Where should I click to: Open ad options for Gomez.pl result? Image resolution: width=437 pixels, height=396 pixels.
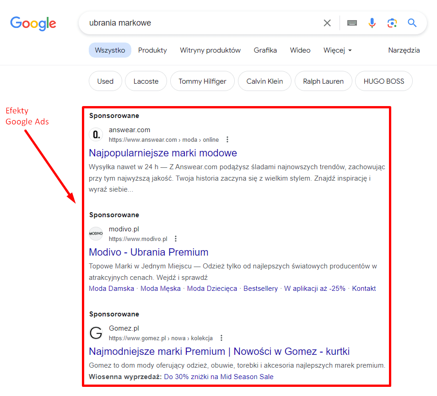click(x=221, y=338)
